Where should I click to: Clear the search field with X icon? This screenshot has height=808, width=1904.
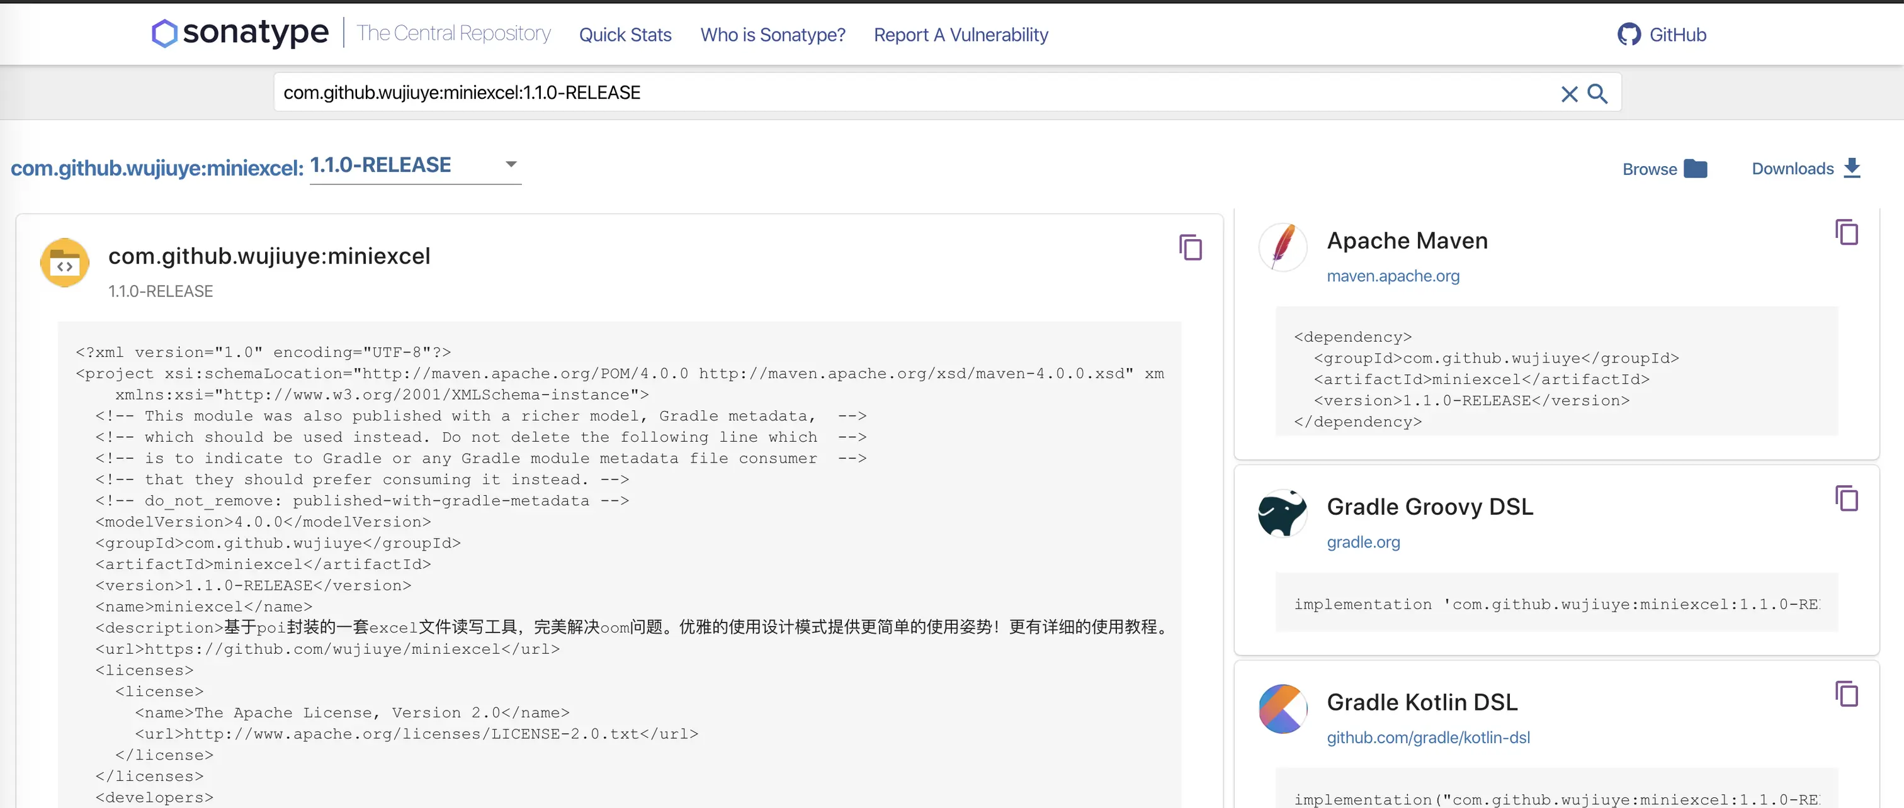1568,94
